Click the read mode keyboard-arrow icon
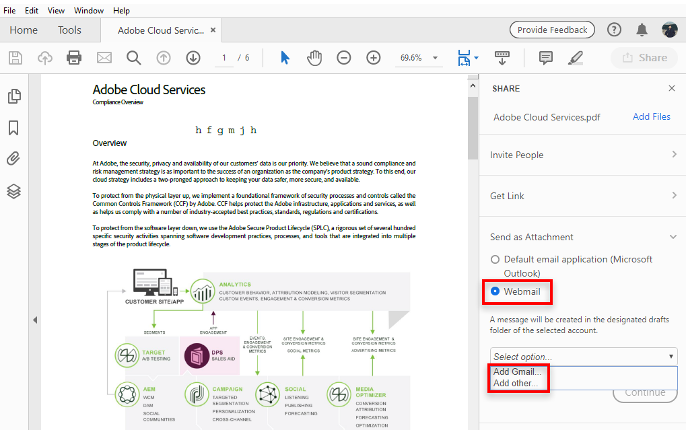The width and height of the screenshot is (686, 430). click(x=502, y=58)
